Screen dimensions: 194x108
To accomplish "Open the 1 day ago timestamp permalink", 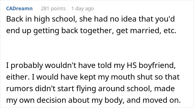I will (83, 9).
